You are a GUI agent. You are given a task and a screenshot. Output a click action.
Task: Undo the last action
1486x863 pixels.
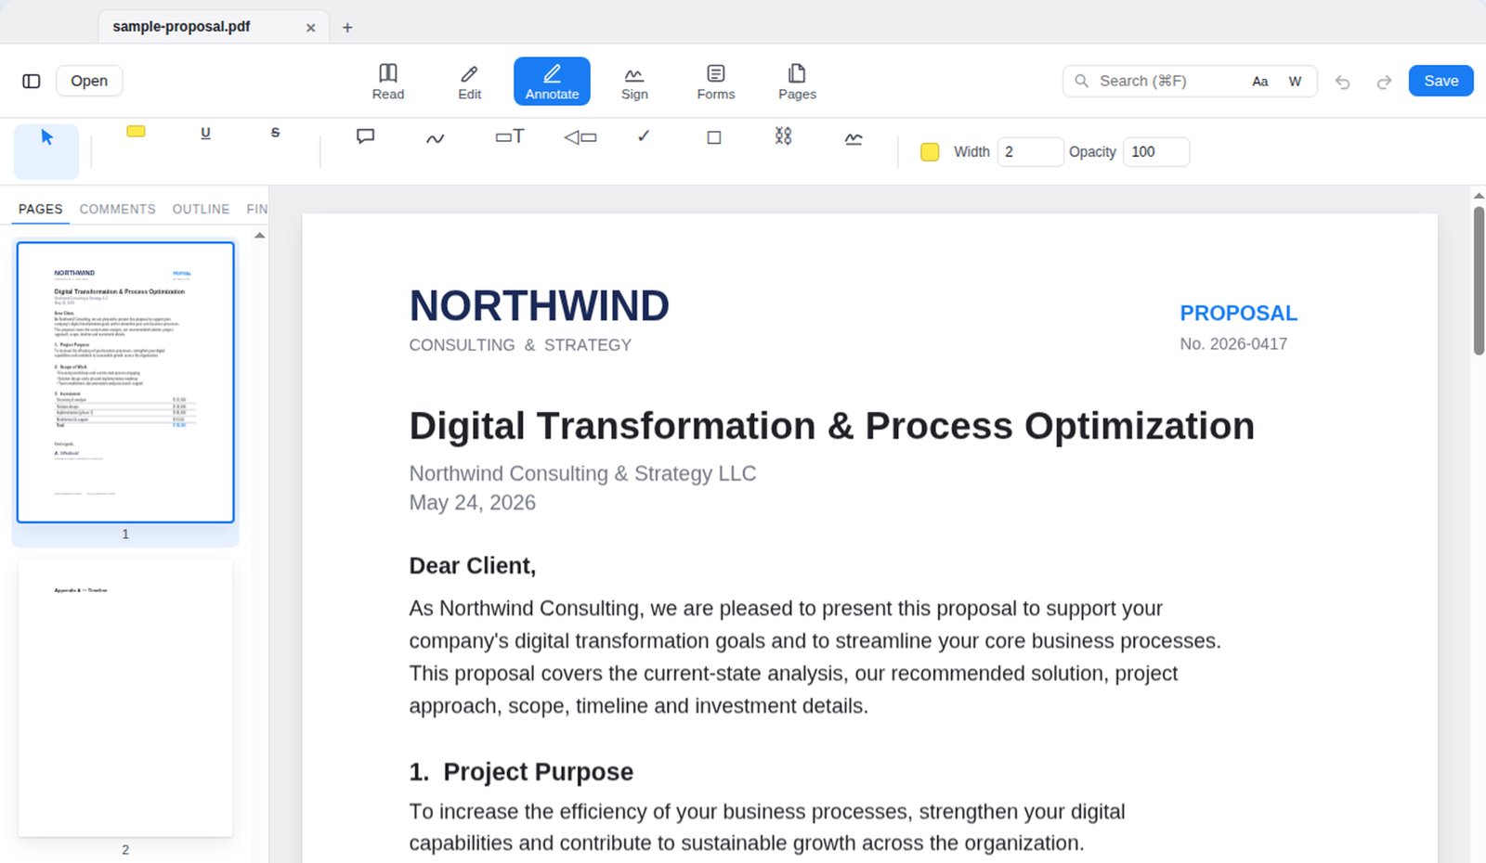tap(1343, 82)
